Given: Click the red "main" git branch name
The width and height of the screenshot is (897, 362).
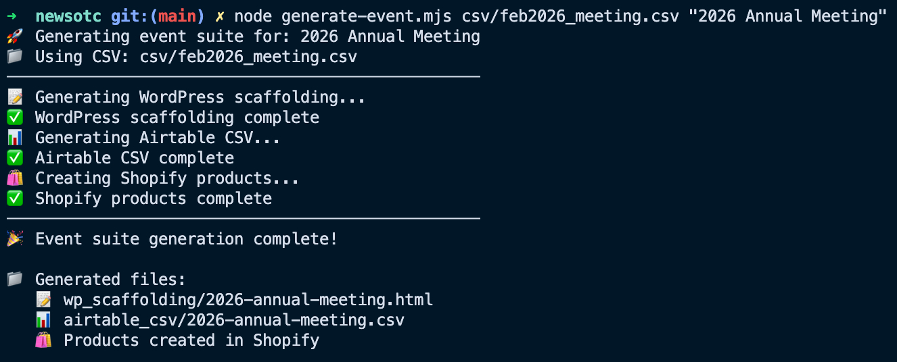Looking at the screenshot, I should [x=177, y=16].
